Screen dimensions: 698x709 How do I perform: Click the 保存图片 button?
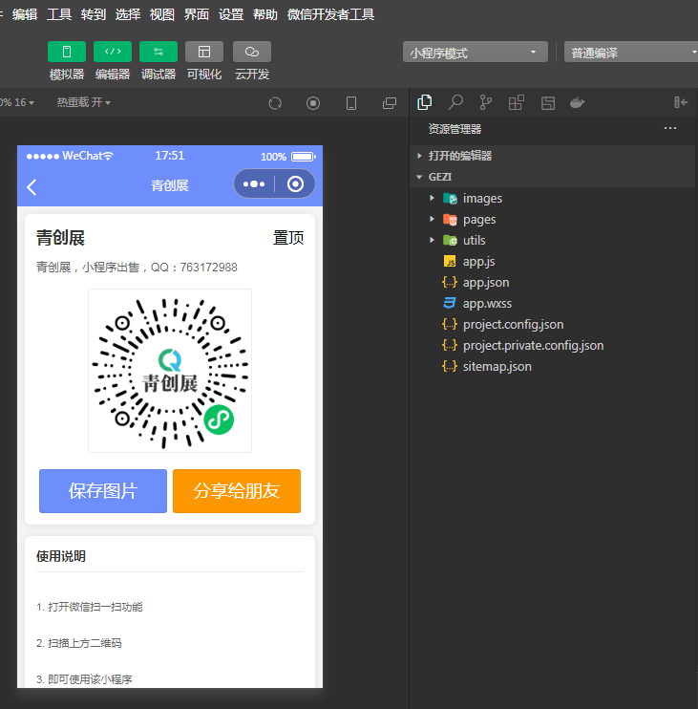[x=103, y=491]
